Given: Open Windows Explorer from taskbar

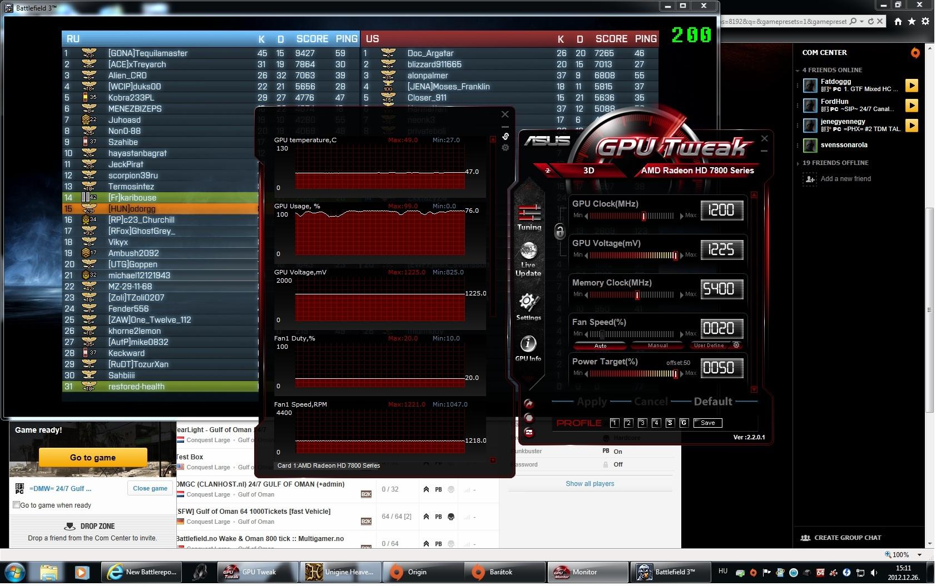Looking at the screenshot, I should coord(49,572).
